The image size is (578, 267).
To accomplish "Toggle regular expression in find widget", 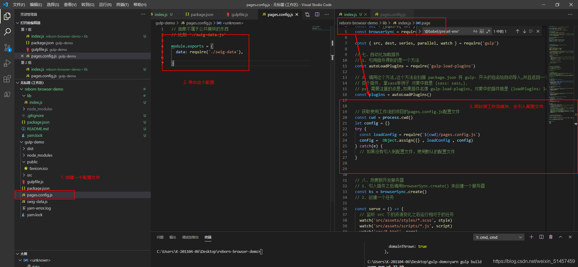I will [x=488, y=31].
